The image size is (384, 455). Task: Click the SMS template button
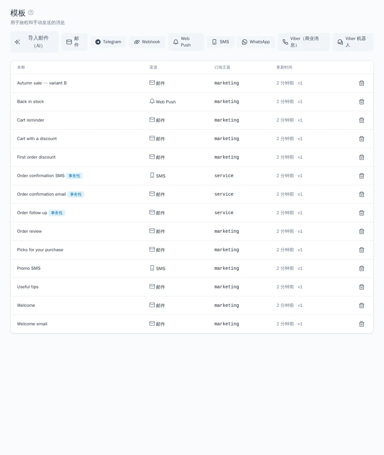pyautogui.click(x=221, y=42)
